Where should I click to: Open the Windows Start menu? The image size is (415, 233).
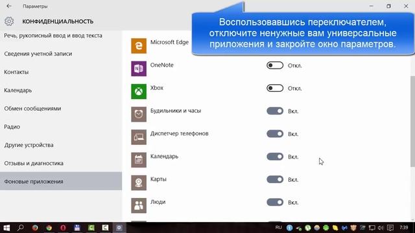click(x=6, y=227)
